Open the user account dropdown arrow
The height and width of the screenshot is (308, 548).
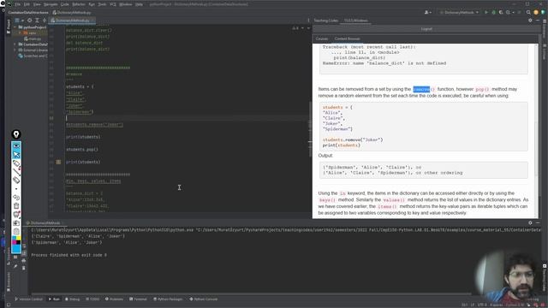(x=430, y=12)
